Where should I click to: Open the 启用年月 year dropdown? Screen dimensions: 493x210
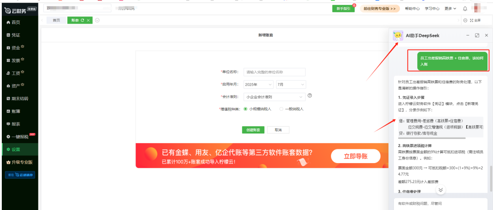[259, 85]
